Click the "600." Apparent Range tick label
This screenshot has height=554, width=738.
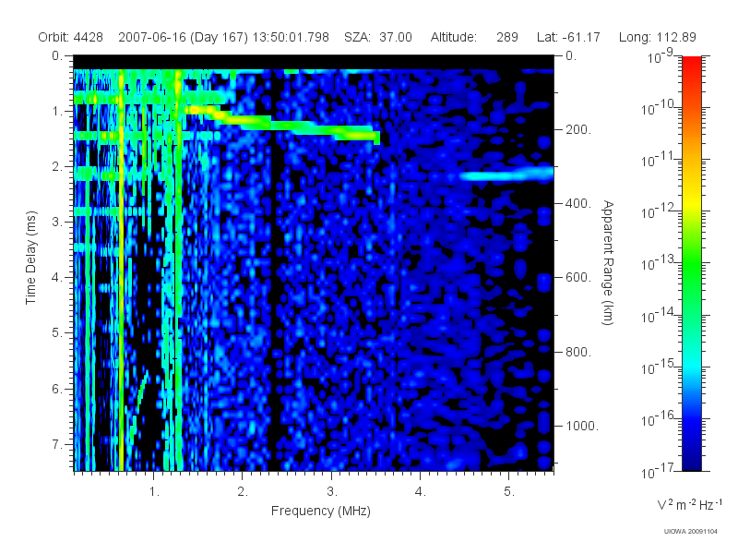click(578, 278)
